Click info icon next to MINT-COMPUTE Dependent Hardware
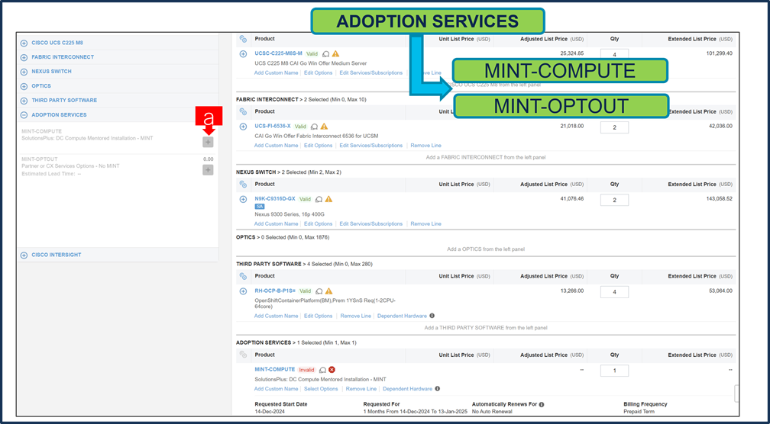Viewport: 770px width, 424px height. [438, 389]
